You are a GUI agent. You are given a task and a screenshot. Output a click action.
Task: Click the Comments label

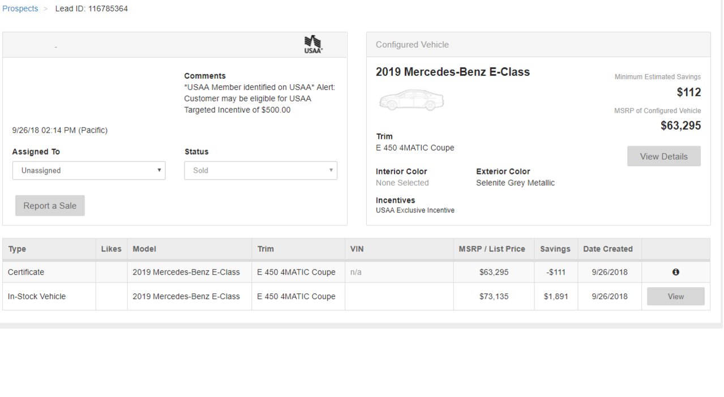(x=205, y=76)
